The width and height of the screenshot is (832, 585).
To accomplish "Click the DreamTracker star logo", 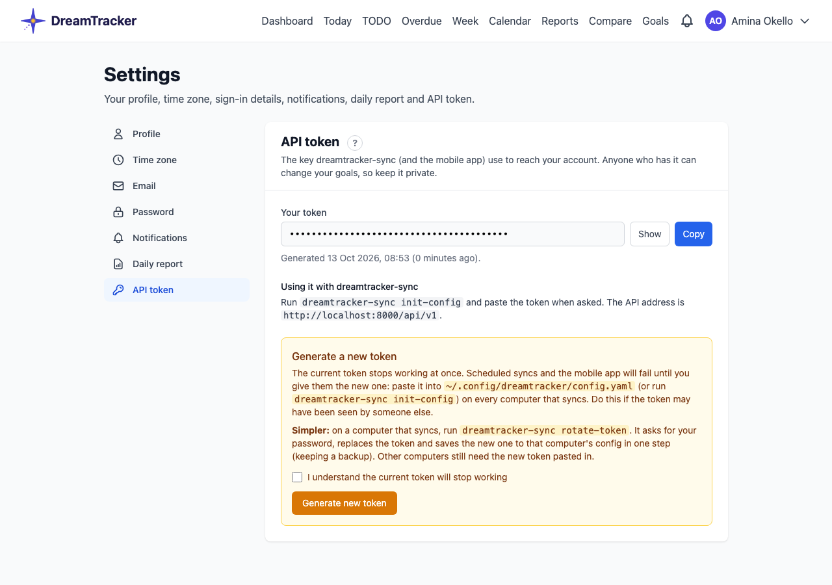I will tap(33, 21).
